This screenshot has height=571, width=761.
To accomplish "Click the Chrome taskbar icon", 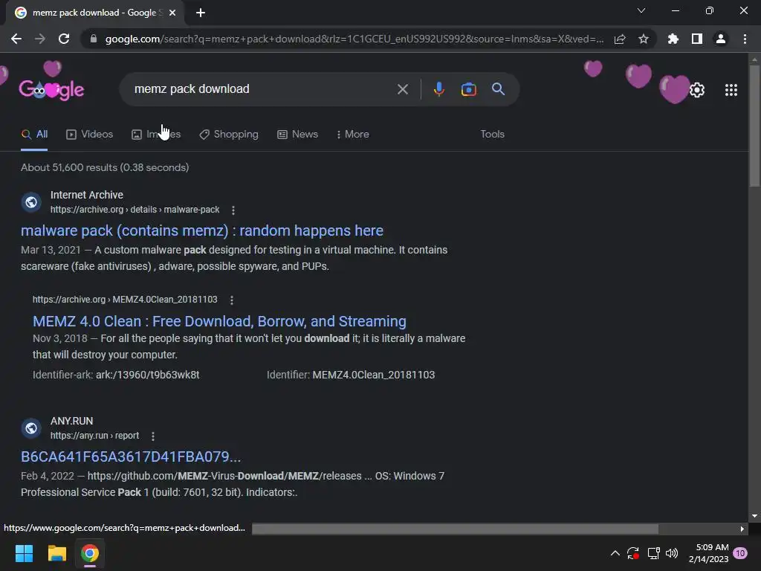I will [90, 553].
